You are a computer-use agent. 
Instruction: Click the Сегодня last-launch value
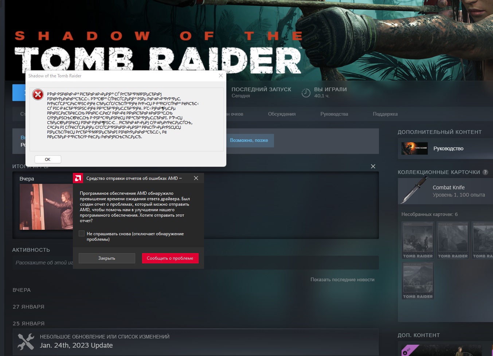tap(241, 96)
